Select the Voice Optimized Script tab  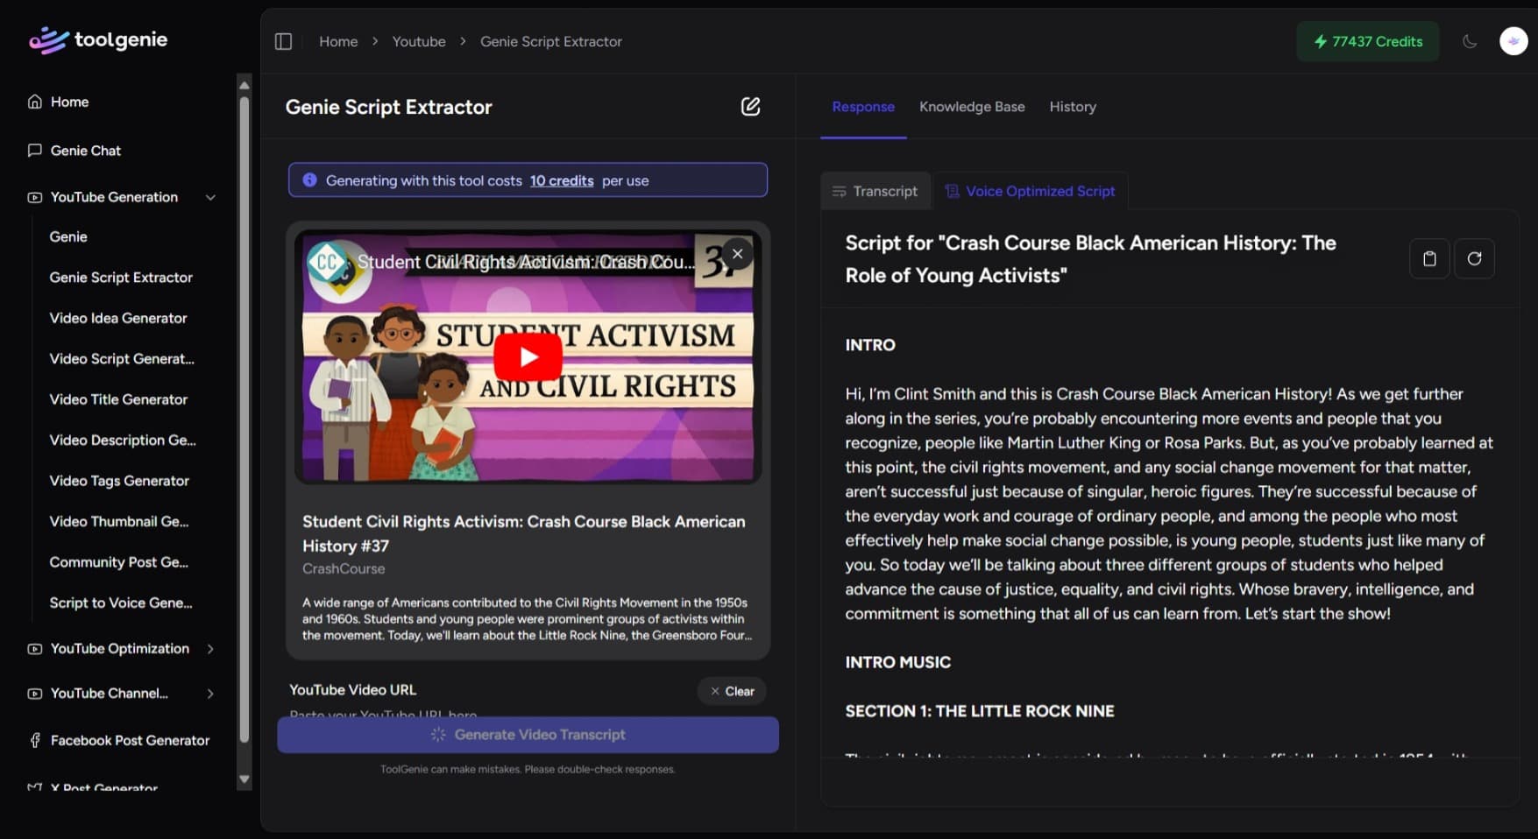1031,191
